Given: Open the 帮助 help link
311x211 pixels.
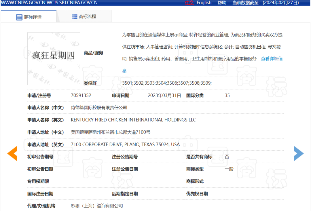Looking at the screenshot, I should (x=222, y=3).
